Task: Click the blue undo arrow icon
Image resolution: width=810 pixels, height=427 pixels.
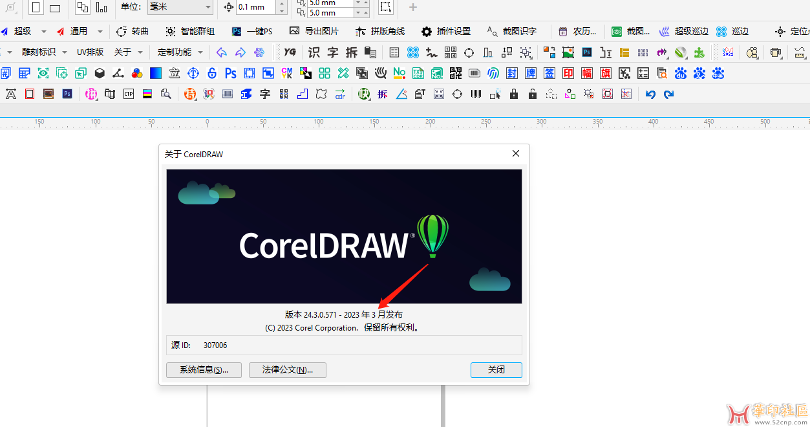Action: pyautogui.click(x=650, y=94)
